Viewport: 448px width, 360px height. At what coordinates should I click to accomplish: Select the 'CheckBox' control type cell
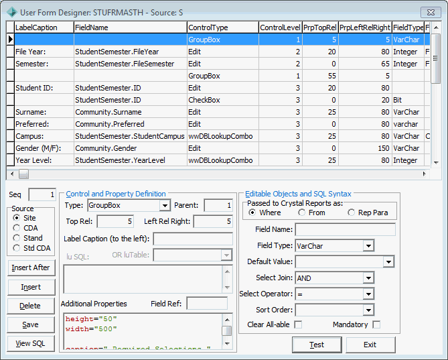point(223,100)
